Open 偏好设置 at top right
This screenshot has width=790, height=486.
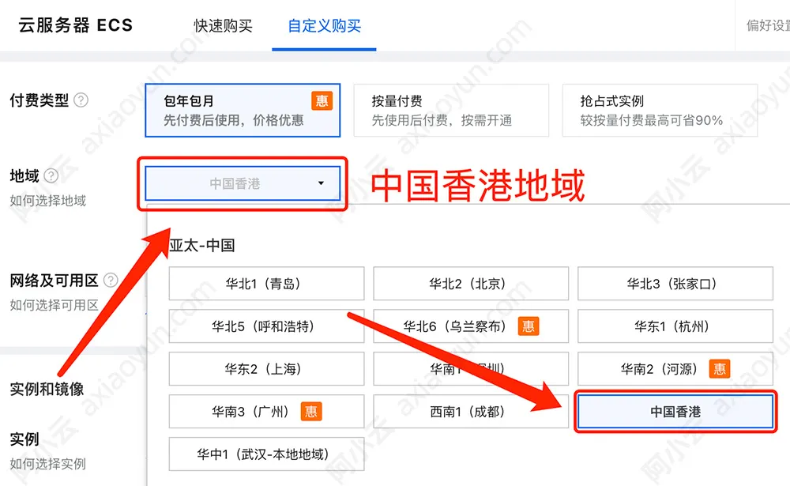click(x=768, y=26)
